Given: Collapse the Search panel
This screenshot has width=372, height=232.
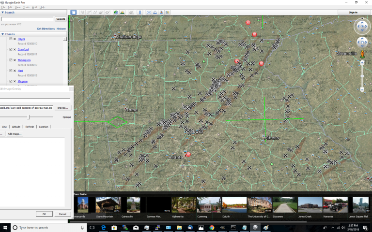Looking at the screenshot, I should tap(2, 12).
